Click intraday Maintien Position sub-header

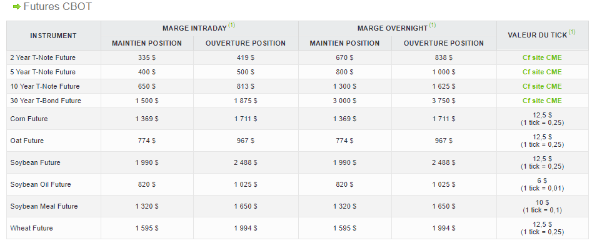coord(147,43)
